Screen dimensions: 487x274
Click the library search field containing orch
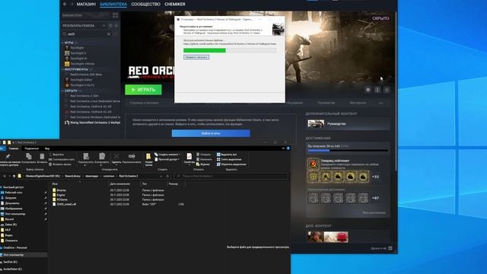[x=86, y=33]
